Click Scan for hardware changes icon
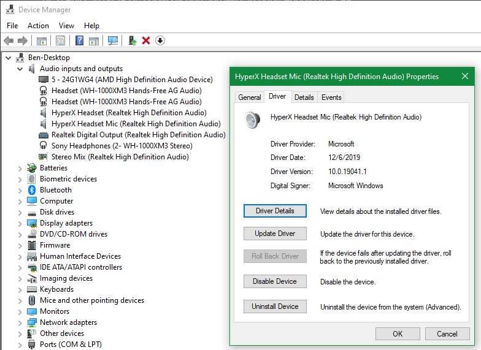Image resolution: width=481 pixels, height=350 pixels. (113, 41)
